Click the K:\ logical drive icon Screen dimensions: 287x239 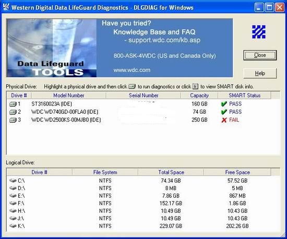pos(13,226)
